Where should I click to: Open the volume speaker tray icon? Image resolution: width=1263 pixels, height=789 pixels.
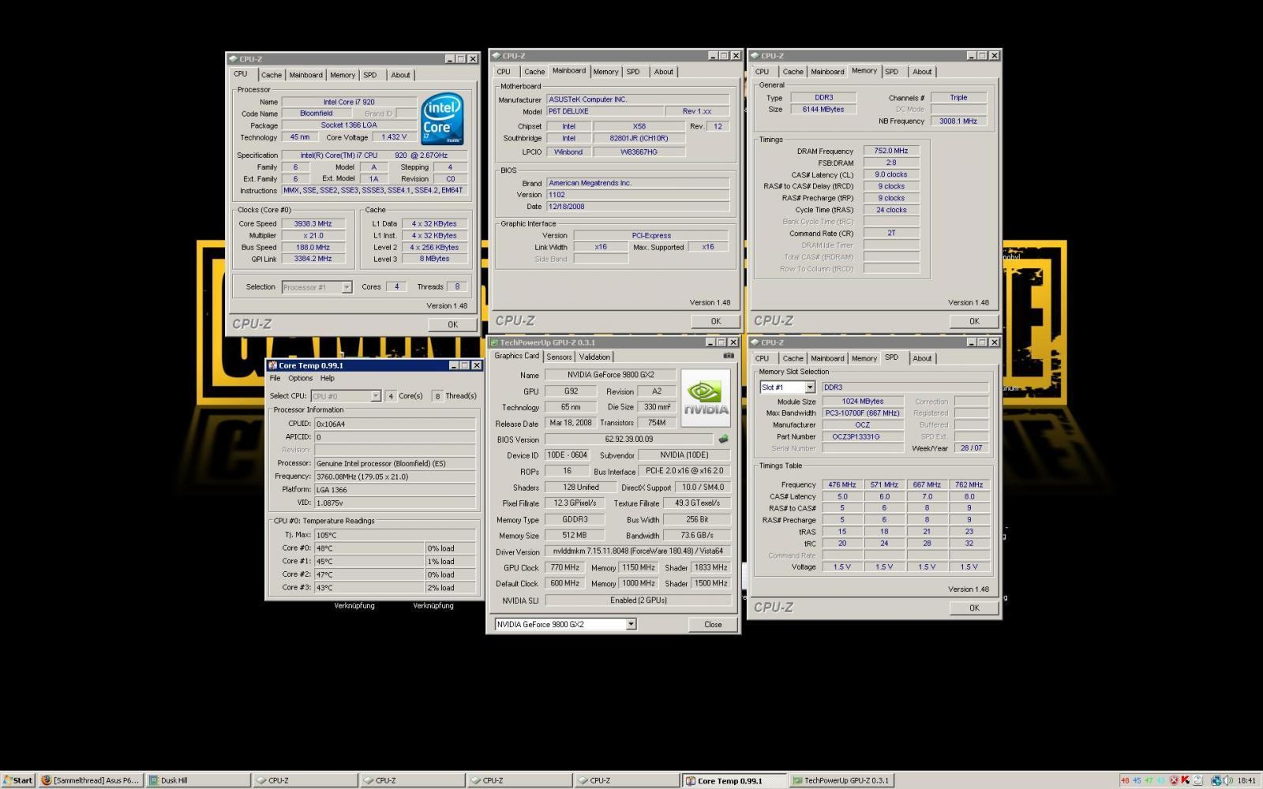(x=1227, y=780)
